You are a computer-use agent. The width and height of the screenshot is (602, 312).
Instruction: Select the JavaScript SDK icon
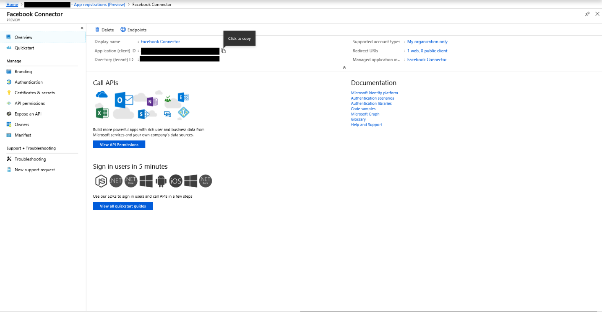point(101,180)
